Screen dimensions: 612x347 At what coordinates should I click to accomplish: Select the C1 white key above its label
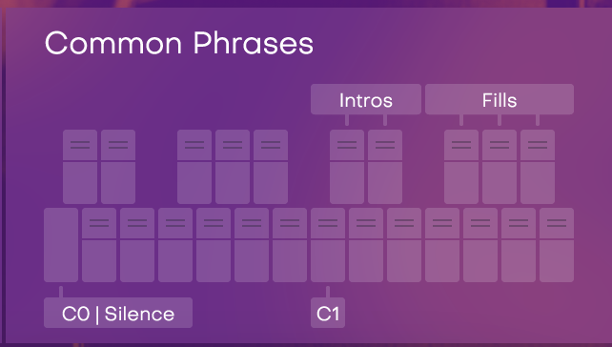328,245
